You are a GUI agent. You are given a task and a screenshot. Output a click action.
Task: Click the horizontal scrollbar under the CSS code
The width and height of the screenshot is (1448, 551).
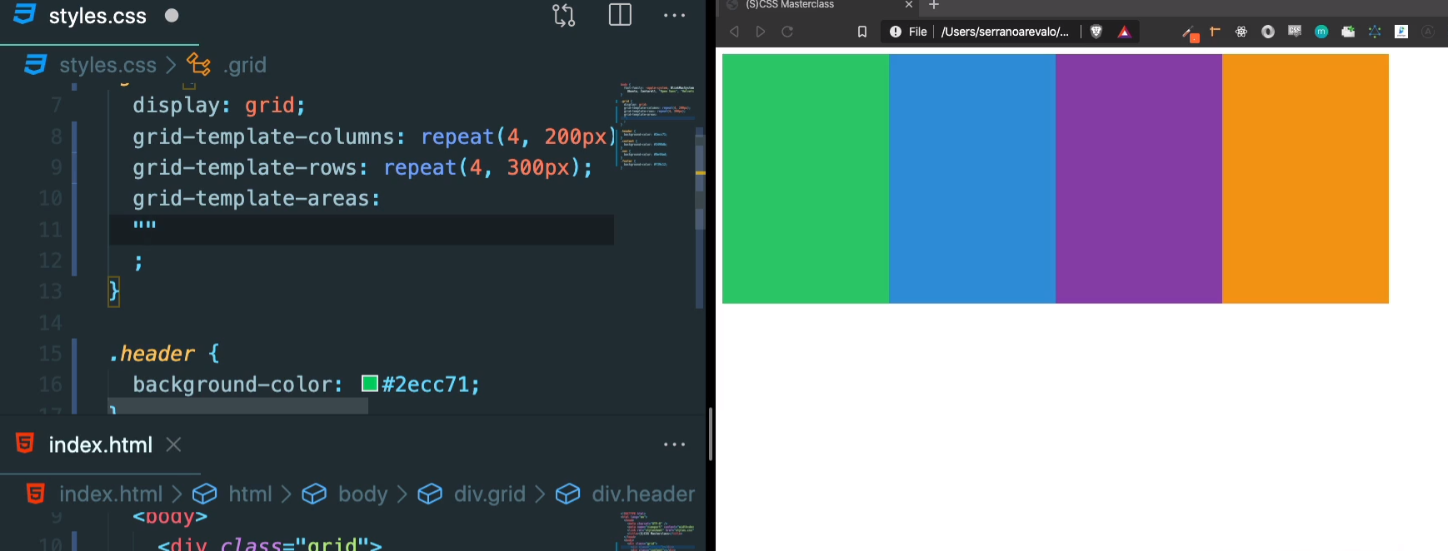tap(238, 405)
